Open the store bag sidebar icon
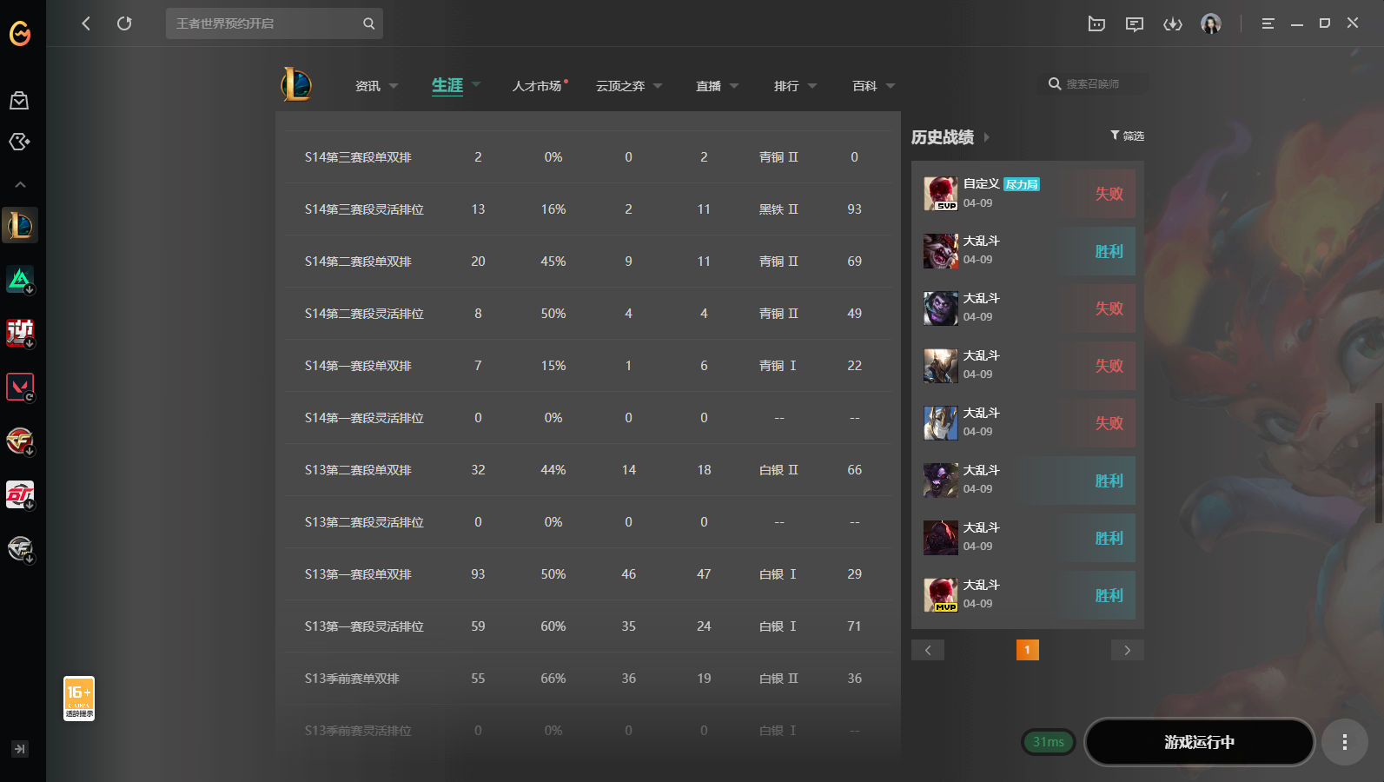 tap(19, 101)
